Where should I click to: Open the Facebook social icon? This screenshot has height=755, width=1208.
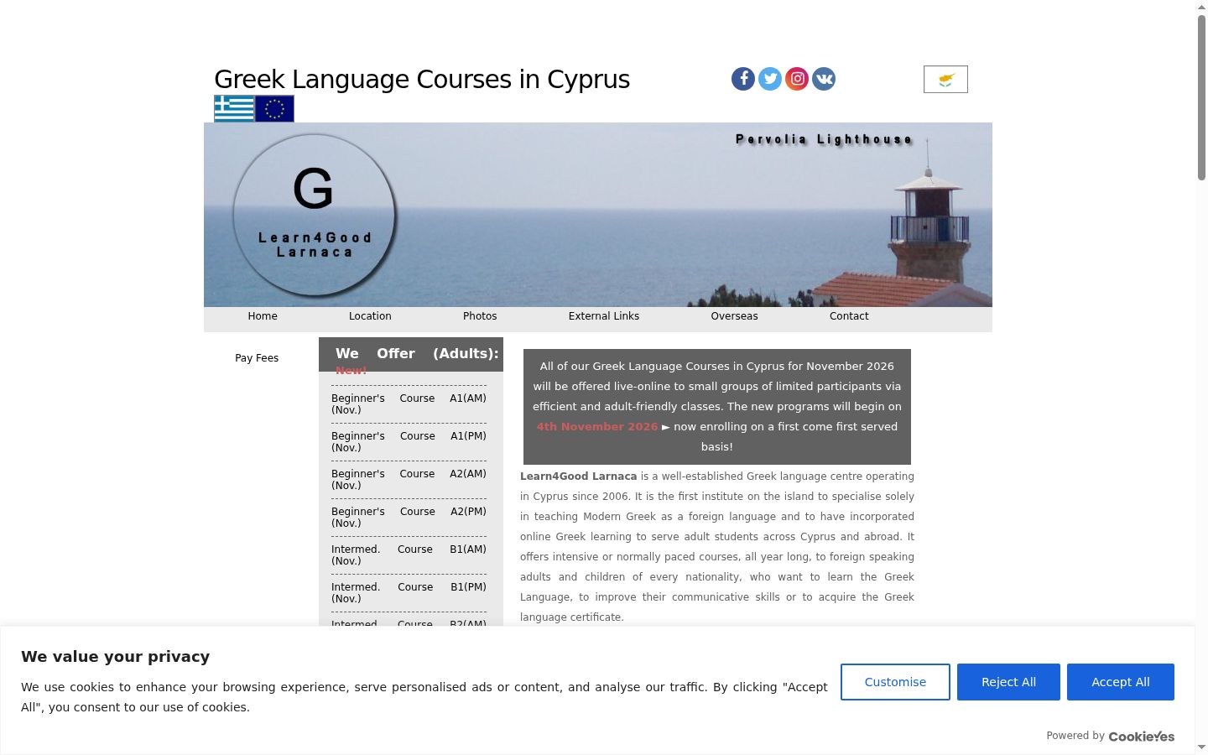(743, 79)
